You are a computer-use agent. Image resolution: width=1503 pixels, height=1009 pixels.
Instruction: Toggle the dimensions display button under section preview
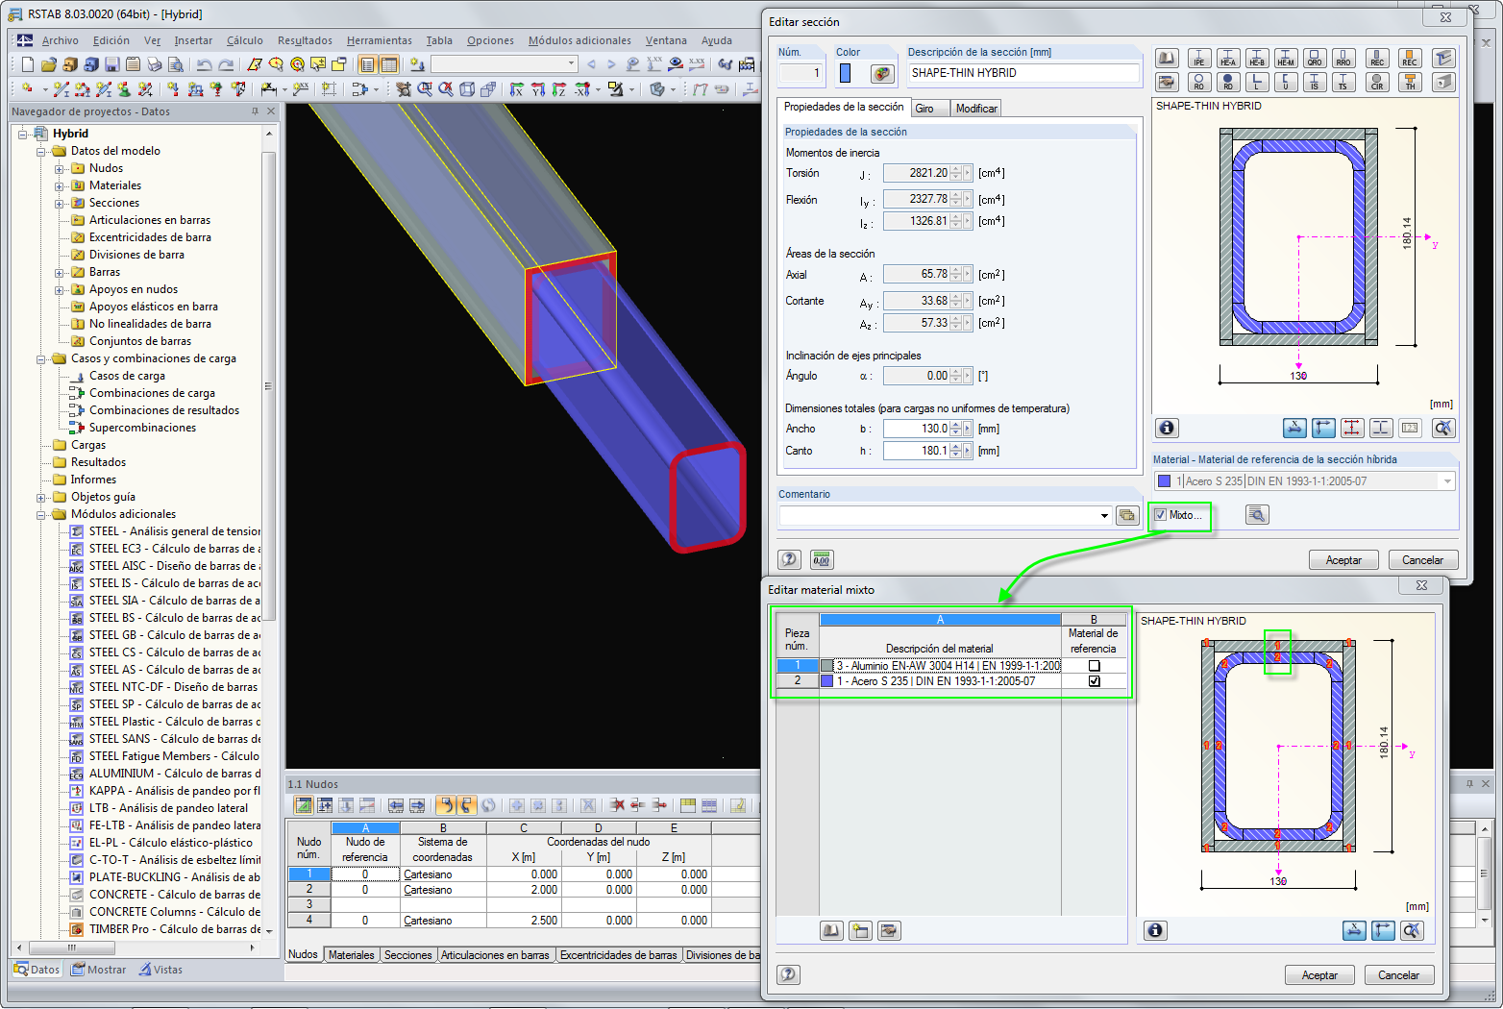[1294, 428]
